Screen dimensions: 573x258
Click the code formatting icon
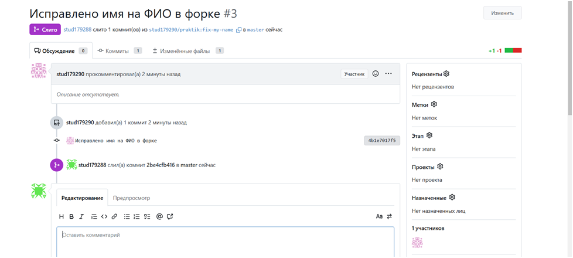[104, 216]
